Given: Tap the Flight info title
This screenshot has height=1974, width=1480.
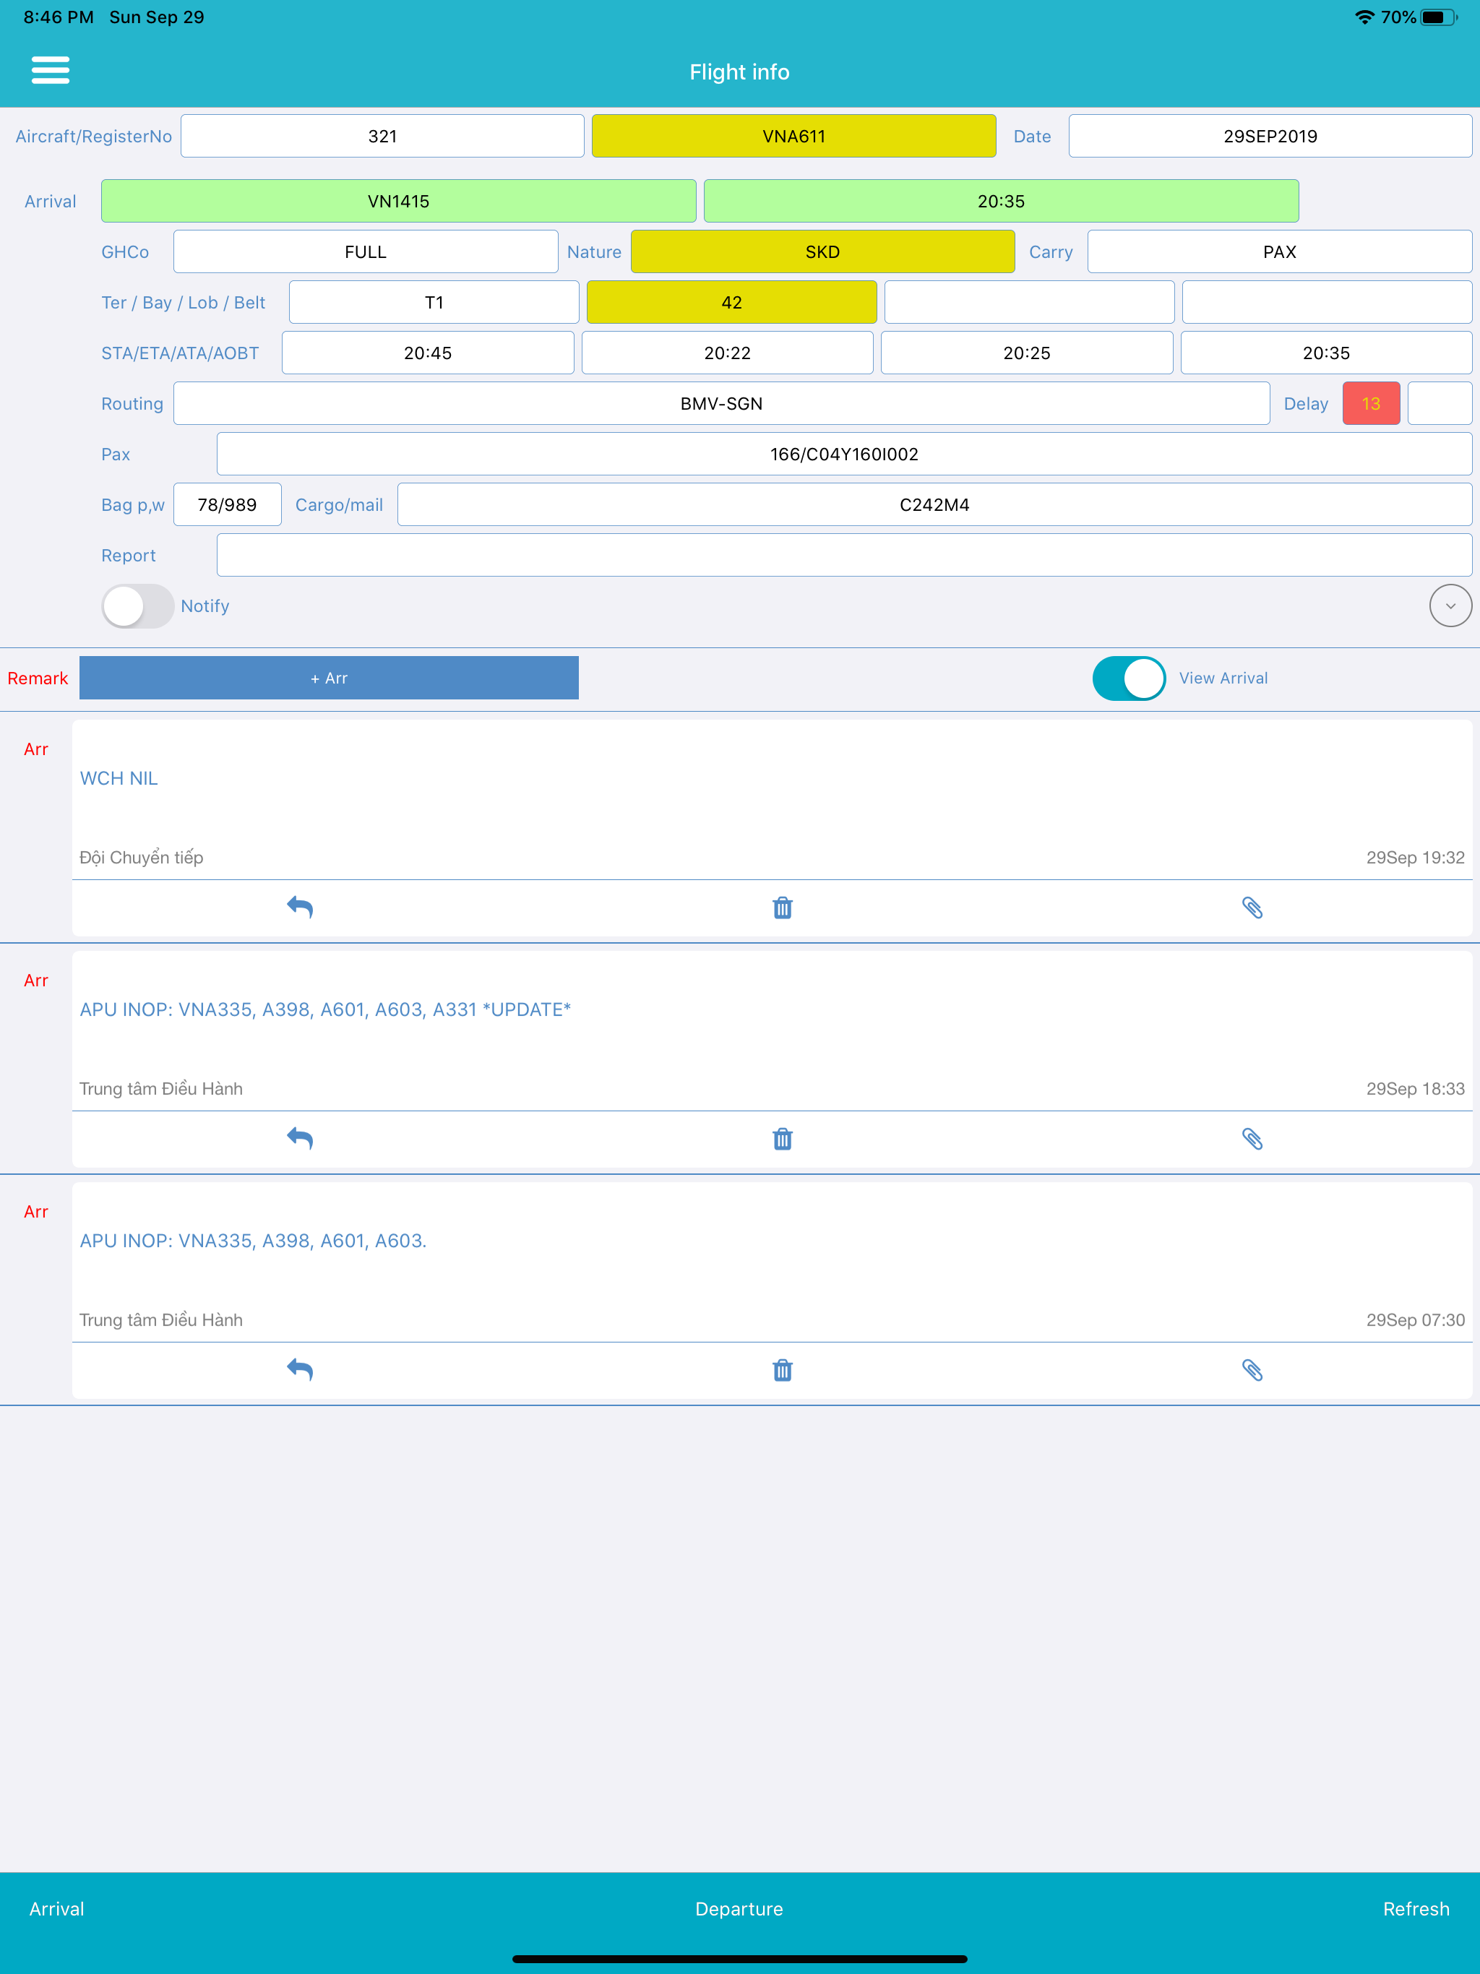Looking at the screenshot, I should [739, 72].
